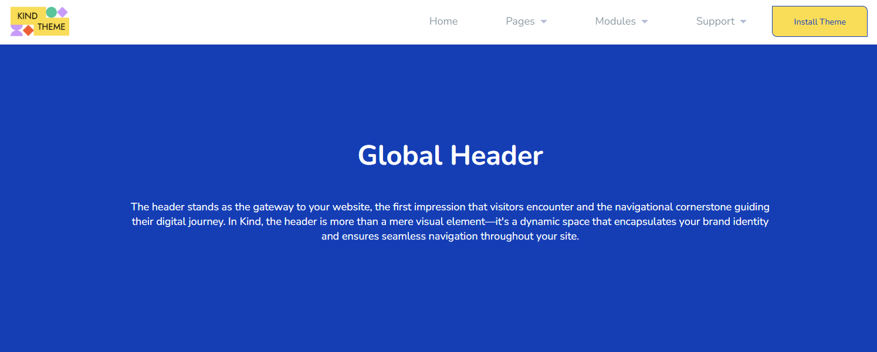Viewport: 877px width, 352px height.
Task: Click the paragraph starting "The header stands"
Action: pos(451,221)
